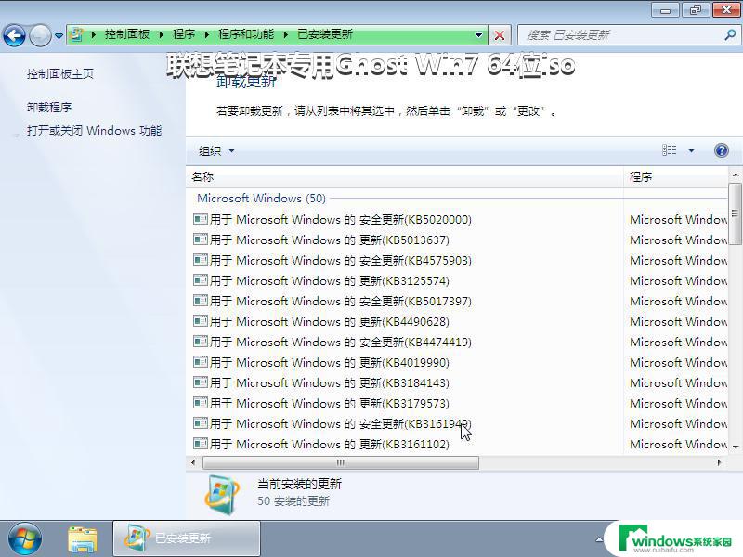Click the horizontal scrollbar thumb
The image size is (743, 557).
340,462
